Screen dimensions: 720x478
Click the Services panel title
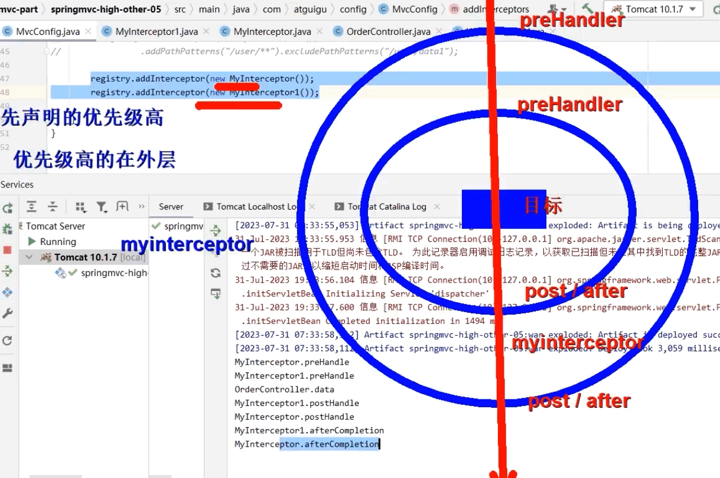(x=17, y=185)
